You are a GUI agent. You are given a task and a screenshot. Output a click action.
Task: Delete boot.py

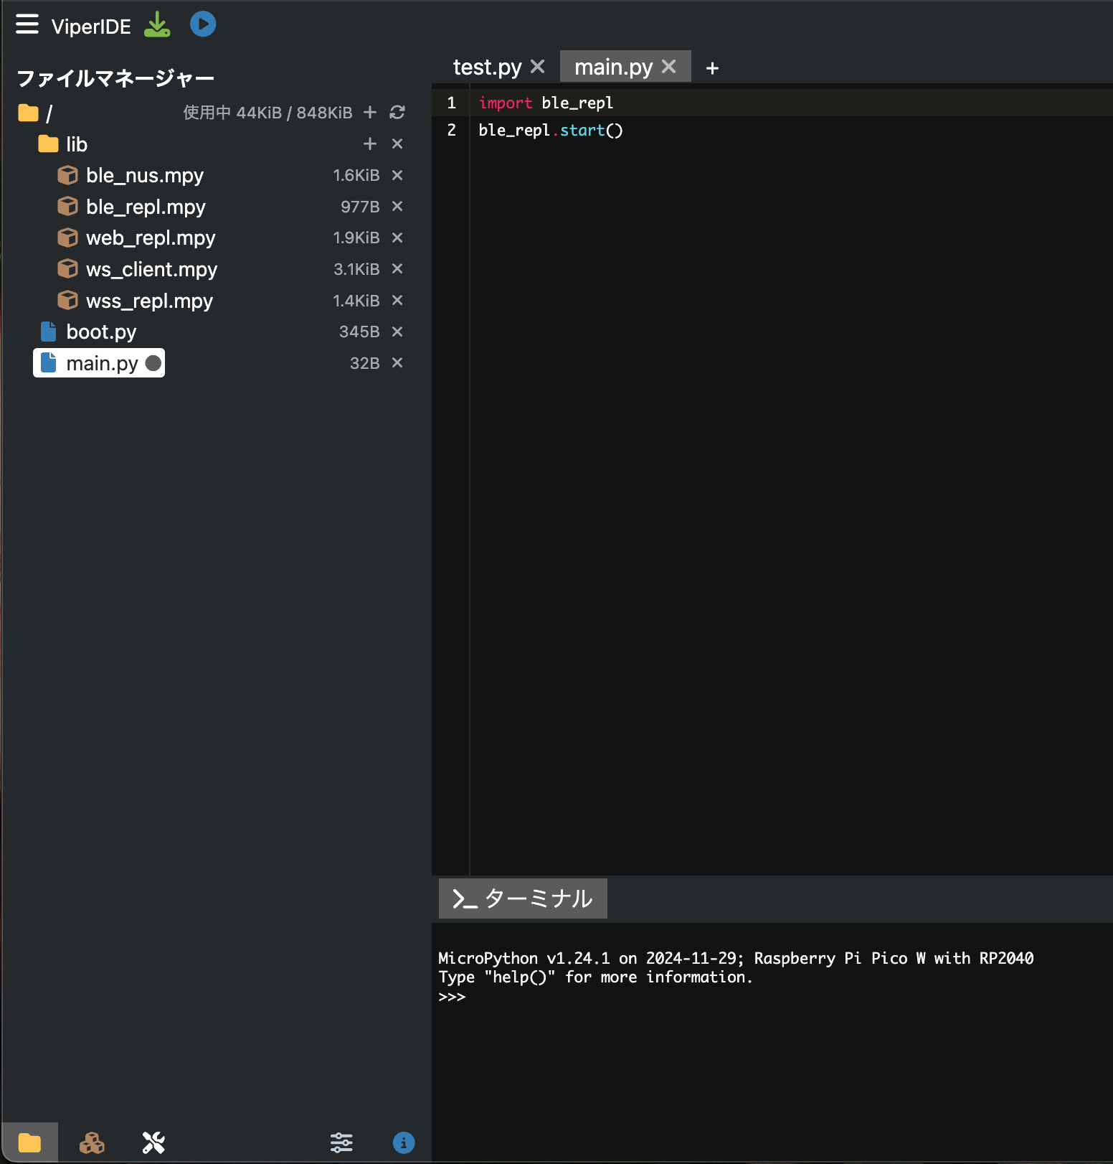[x=397, y=332]
